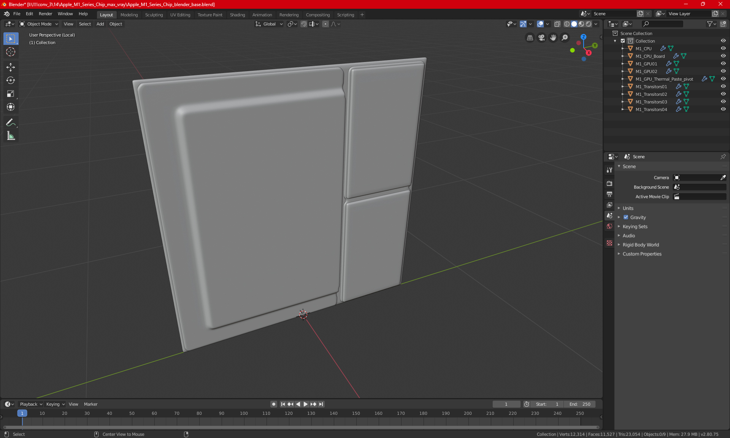
Task: Activate the Cursor tool
Action: tap(11, 52)
